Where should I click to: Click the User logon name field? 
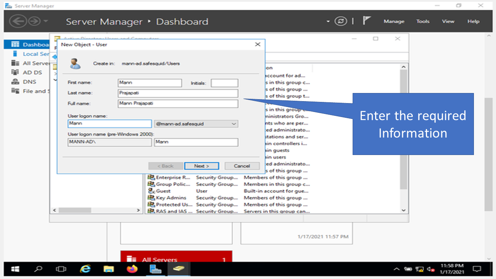pyautogui.click(x=110, y=124)
